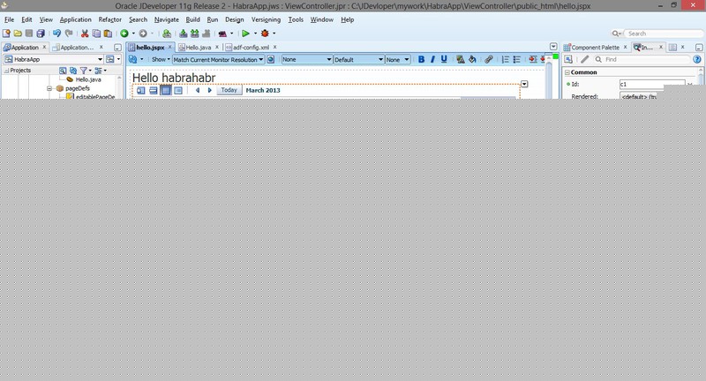Click the Save All toolbar icon

click(x=41, y=34)
